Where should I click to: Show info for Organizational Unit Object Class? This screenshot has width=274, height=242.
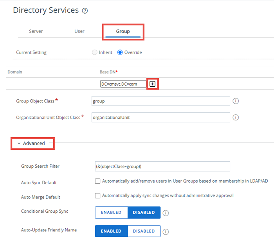point(236,117)
